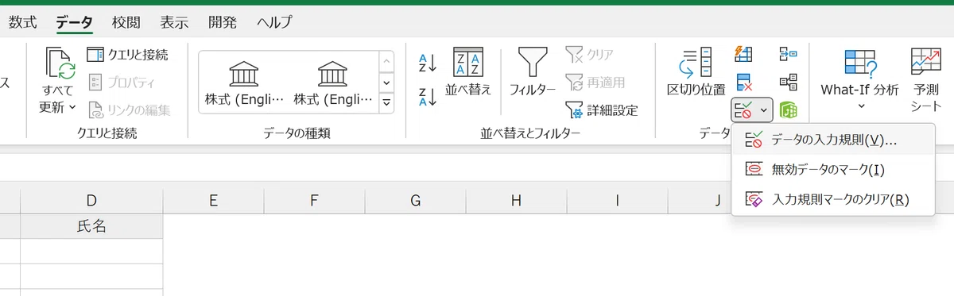
Task: Select column F header
Action: [314, 201]
